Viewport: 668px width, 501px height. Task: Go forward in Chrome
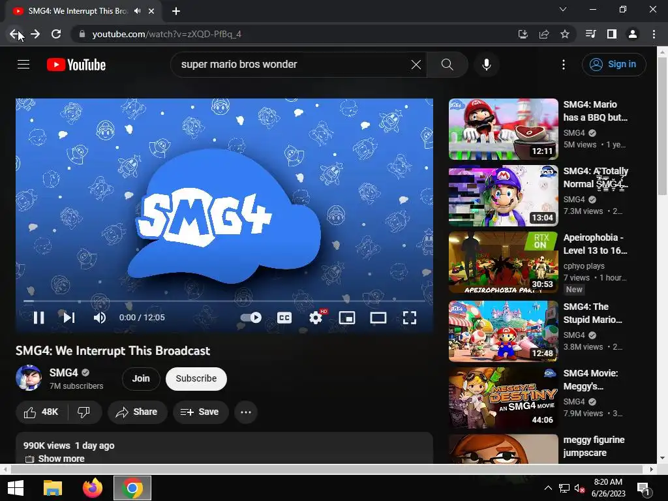click(35, 34)
